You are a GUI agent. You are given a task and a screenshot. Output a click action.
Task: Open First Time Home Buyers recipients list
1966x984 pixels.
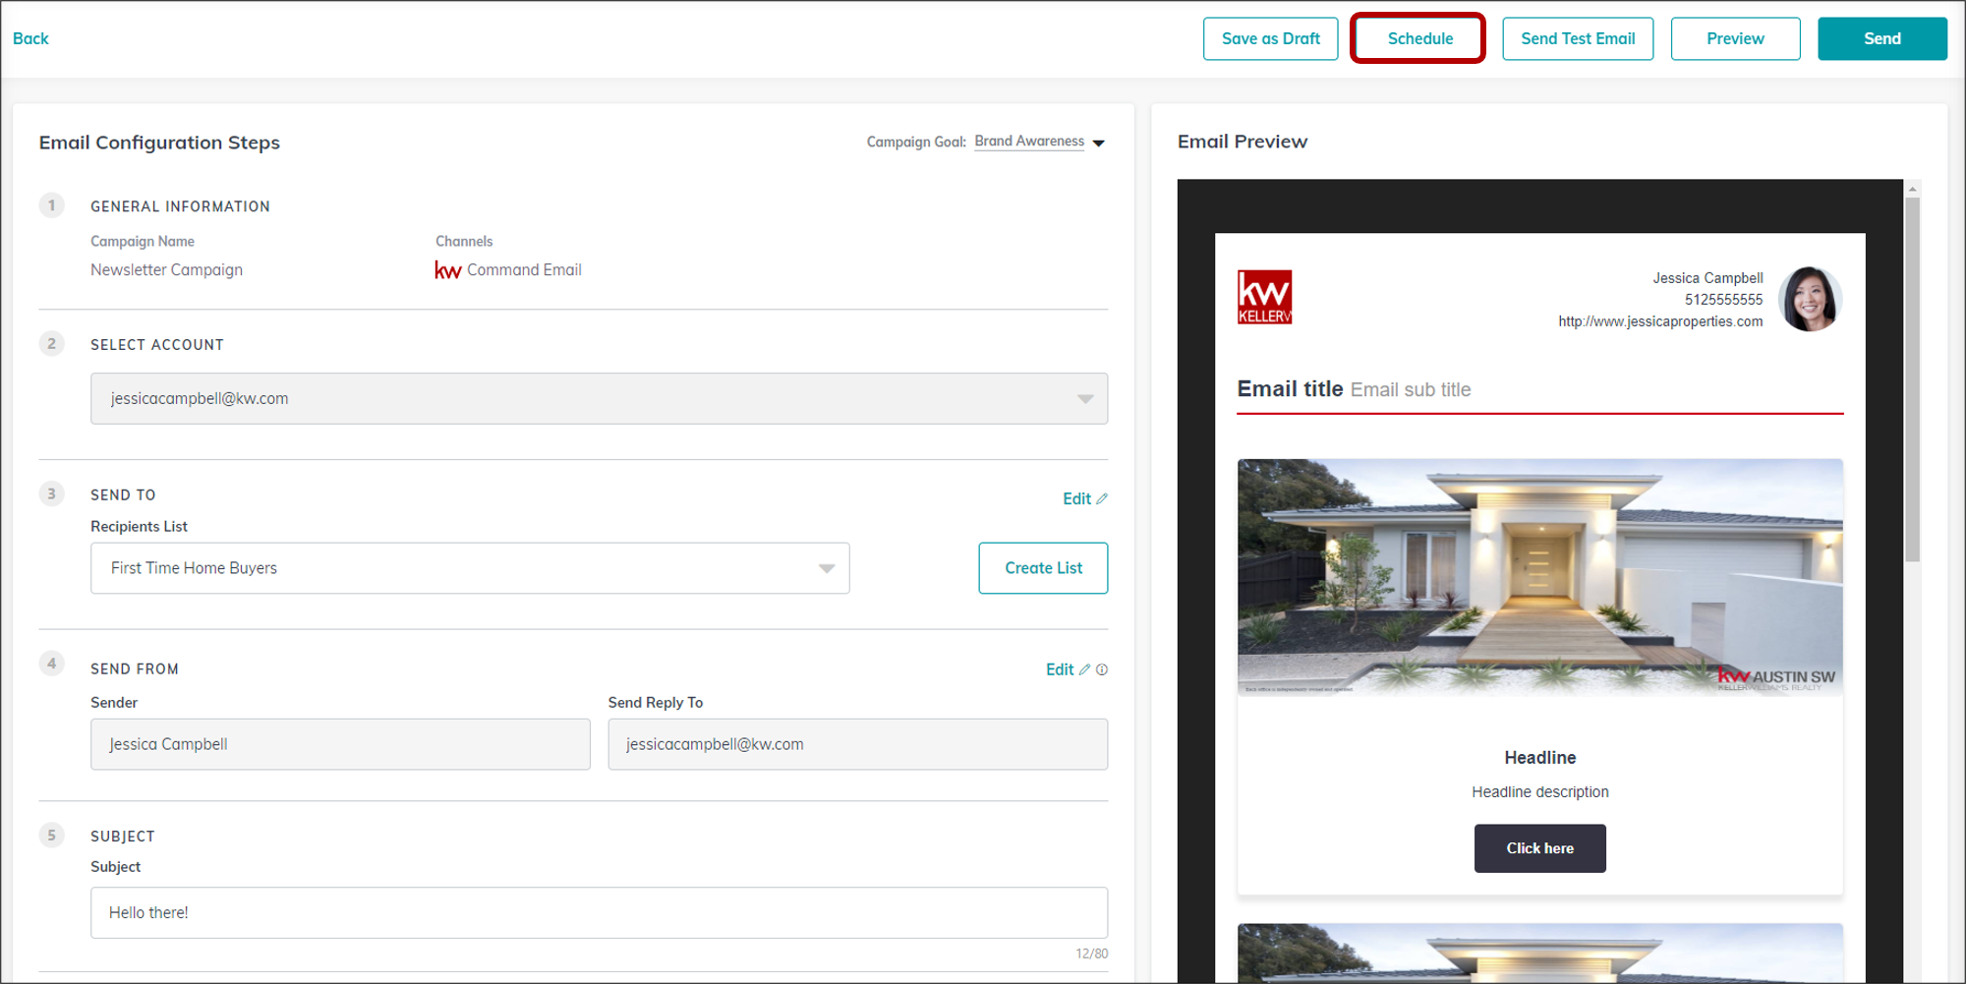(470, 568)
